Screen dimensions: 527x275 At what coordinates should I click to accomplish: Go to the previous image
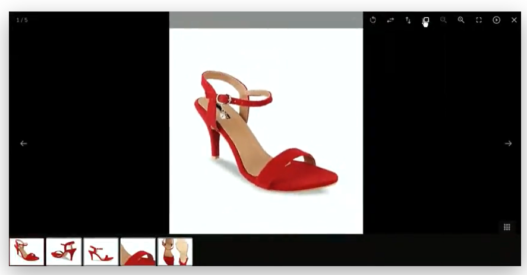pyautogui.click(x=23, y=143)
